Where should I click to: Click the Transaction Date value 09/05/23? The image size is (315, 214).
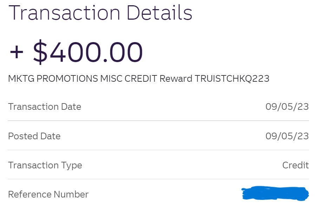287,107
